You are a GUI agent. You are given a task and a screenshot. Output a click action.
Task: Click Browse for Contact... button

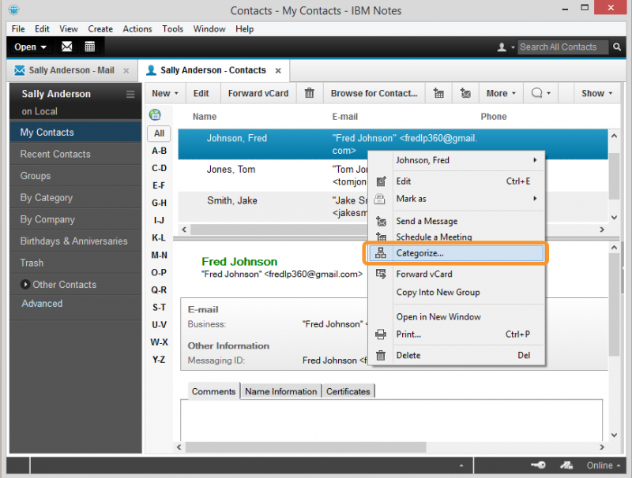[x=374, y=93]
